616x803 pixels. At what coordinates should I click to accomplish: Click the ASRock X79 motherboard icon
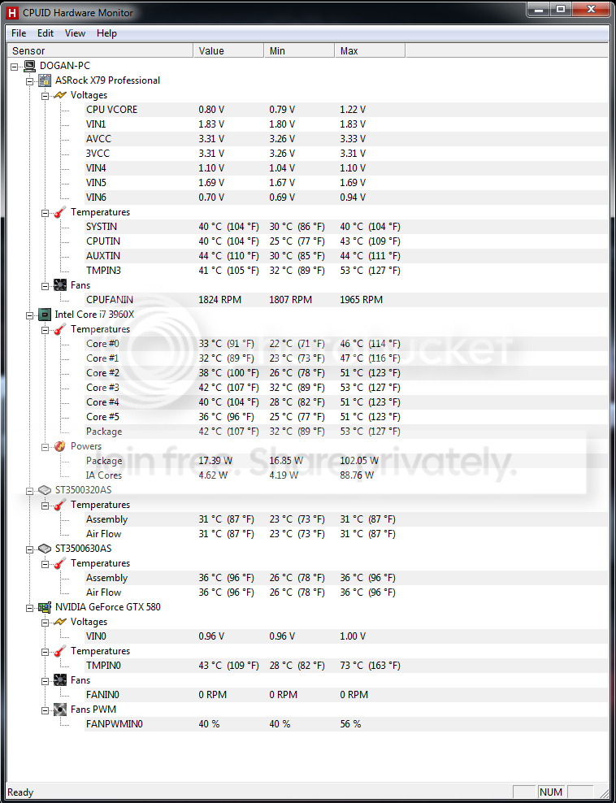45,80
